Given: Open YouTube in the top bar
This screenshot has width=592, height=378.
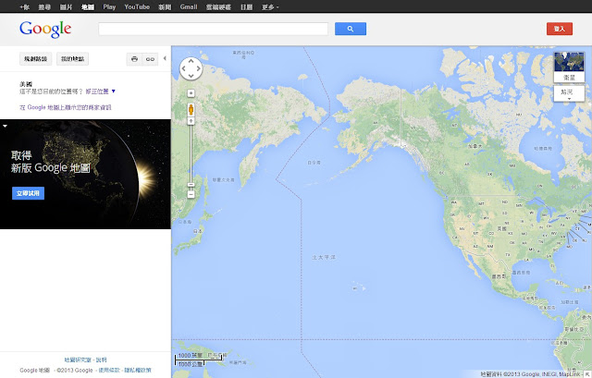Looking at the screenshot, I should (137, 6).
